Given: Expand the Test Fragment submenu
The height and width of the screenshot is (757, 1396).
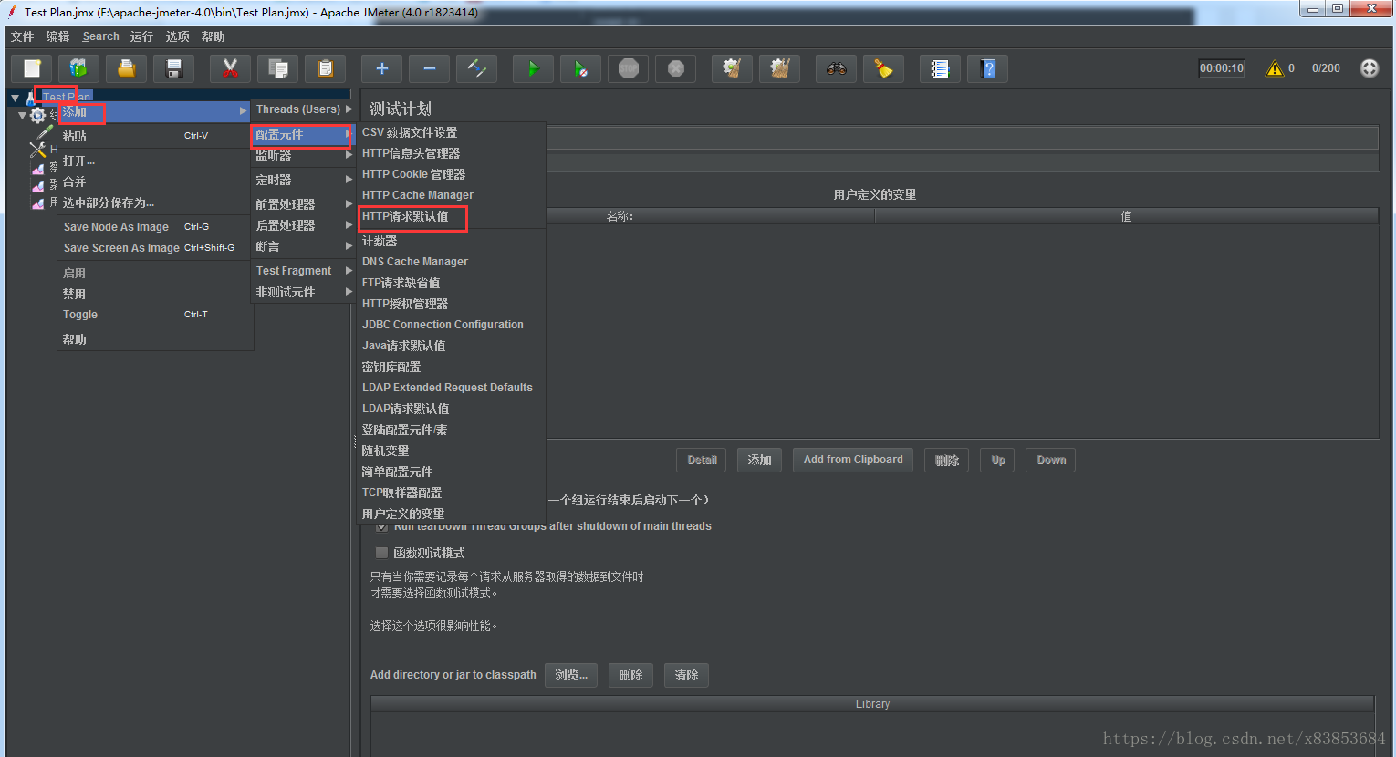Looking at the screenshot, I should [x=304, y=271].
